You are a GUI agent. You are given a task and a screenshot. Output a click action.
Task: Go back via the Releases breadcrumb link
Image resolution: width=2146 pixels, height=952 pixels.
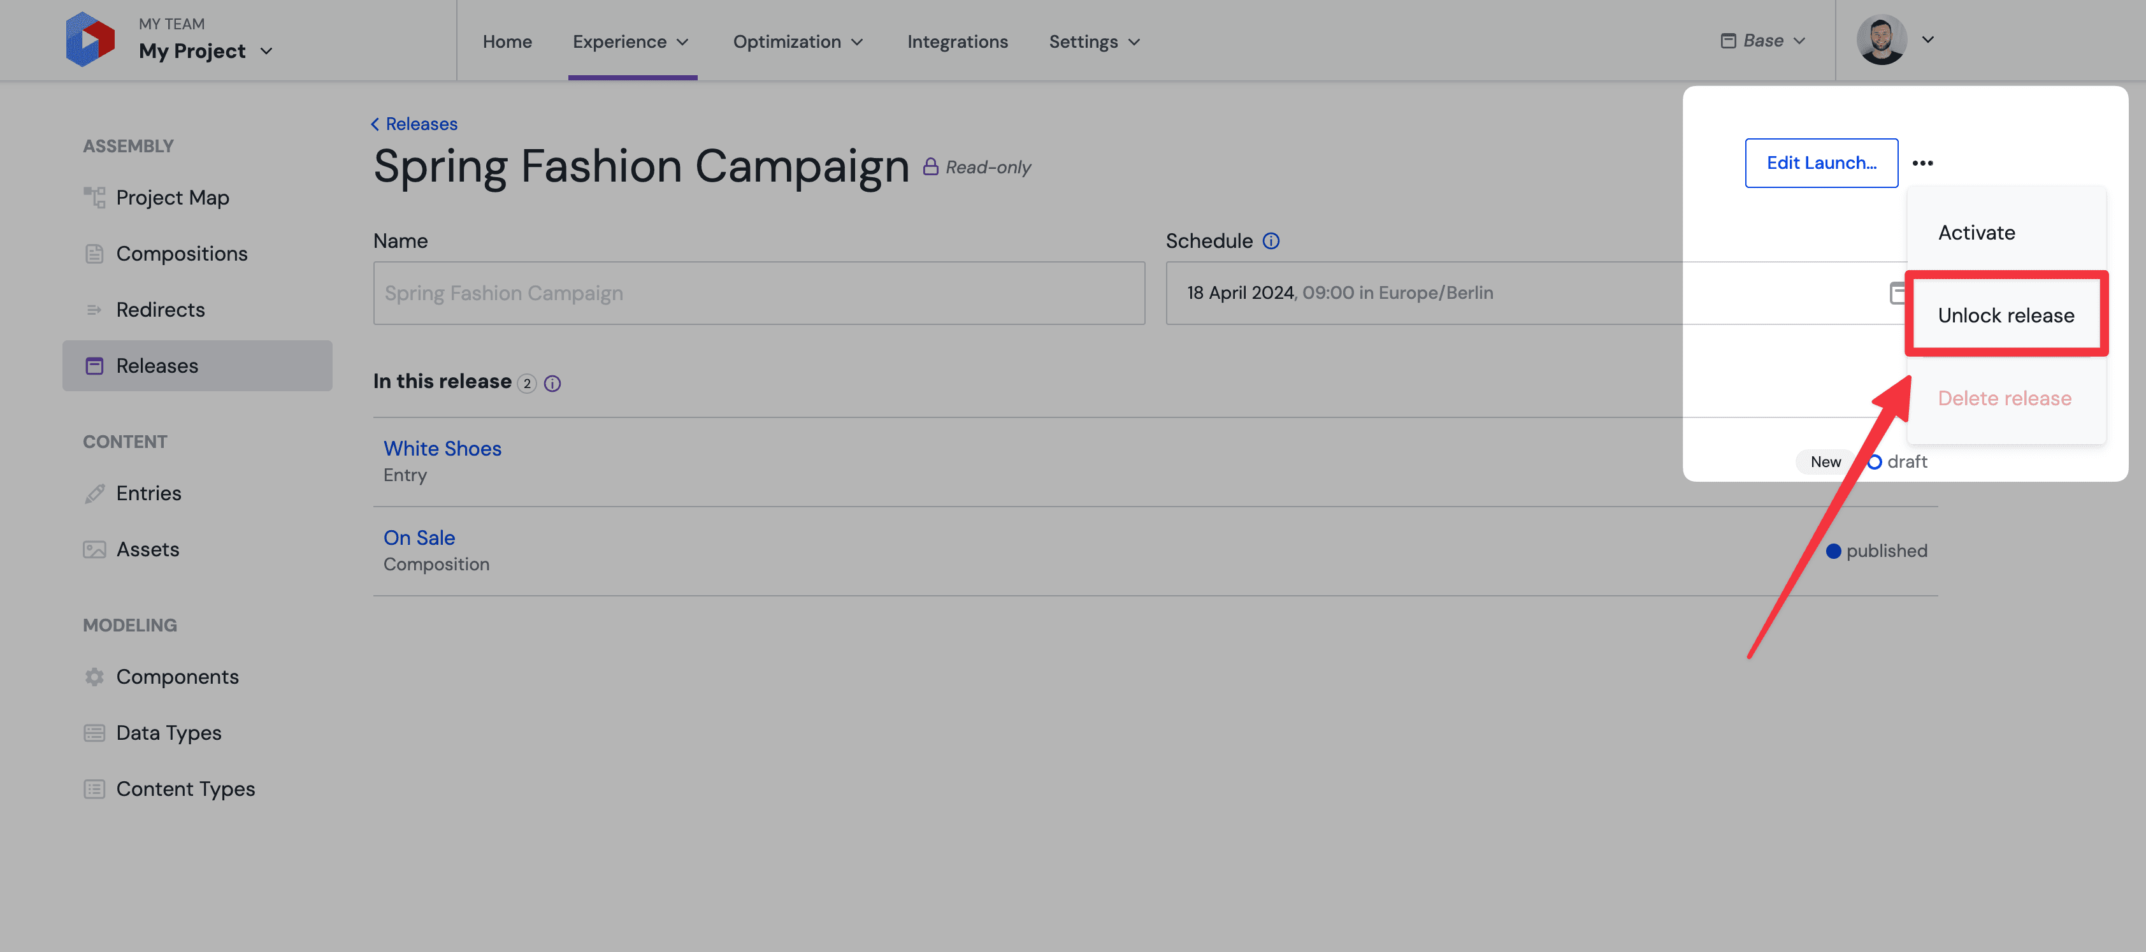(414, 123)
